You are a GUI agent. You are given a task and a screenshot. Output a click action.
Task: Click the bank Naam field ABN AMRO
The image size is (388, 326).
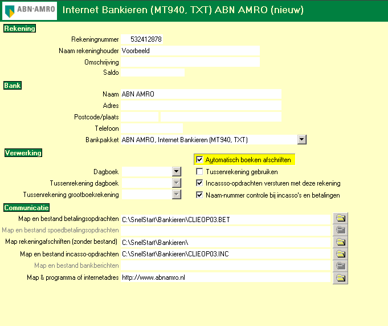[x=201, y=94]
